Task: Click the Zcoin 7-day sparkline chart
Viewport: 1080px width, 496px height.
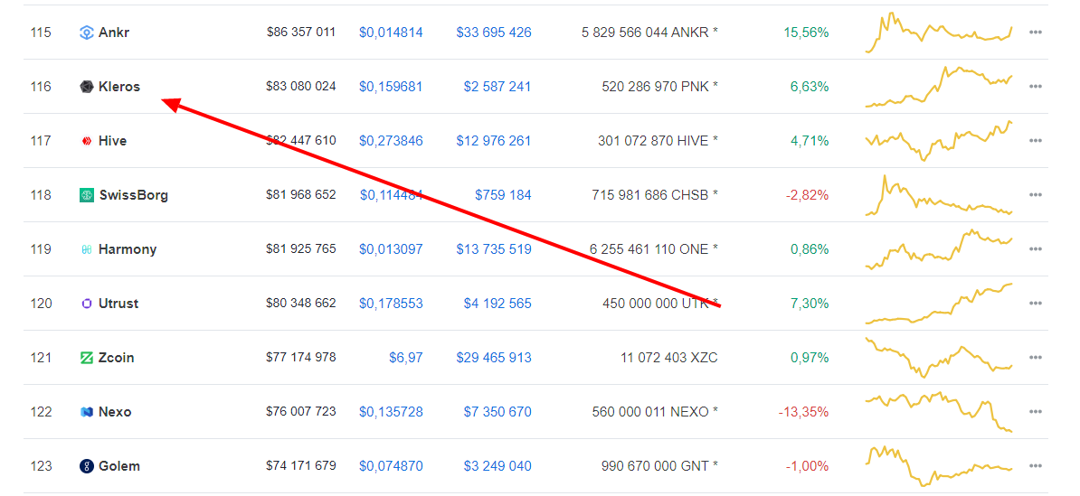Action: click(x=939, y=358)
